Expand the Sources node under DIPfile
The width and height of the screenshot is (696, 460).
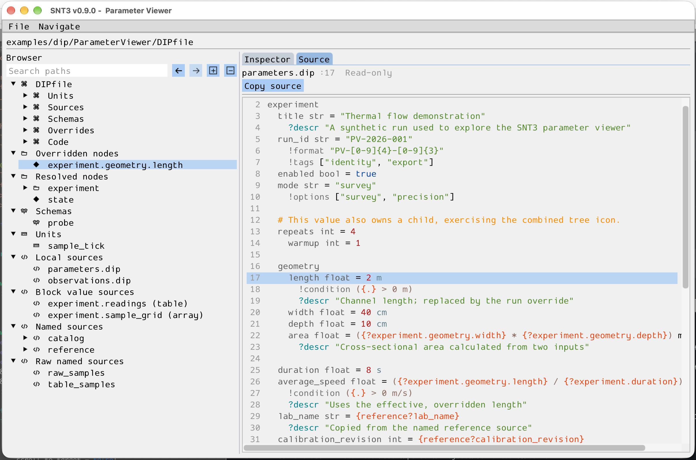click(25, 107)
